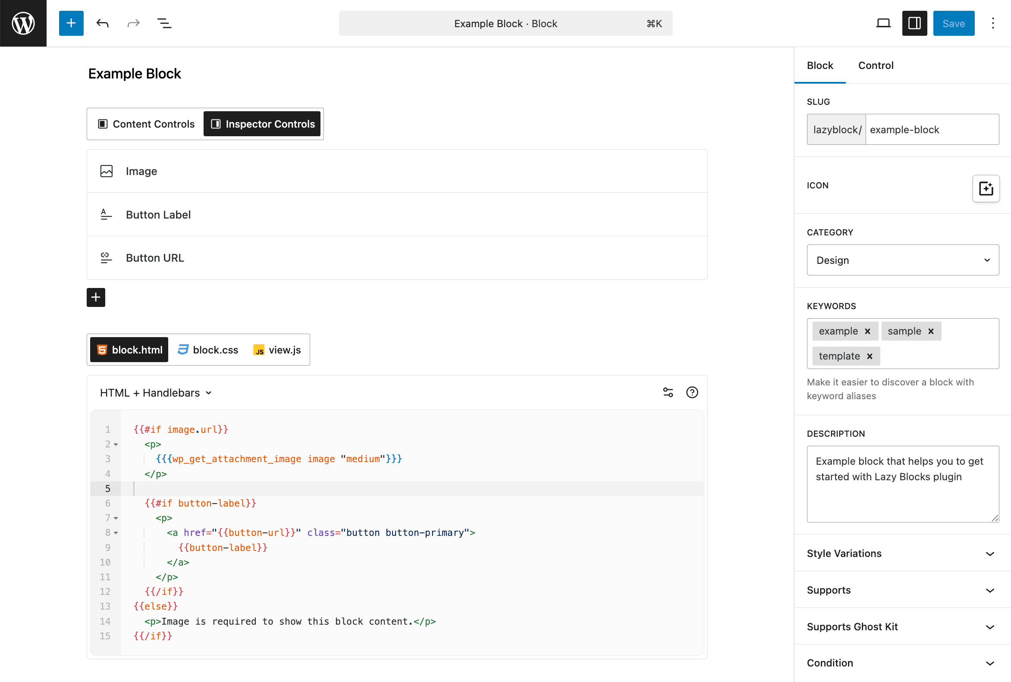This screenshot has height=682, width=1011.
Task: Open the editor options menu
Action: (993, 23)
